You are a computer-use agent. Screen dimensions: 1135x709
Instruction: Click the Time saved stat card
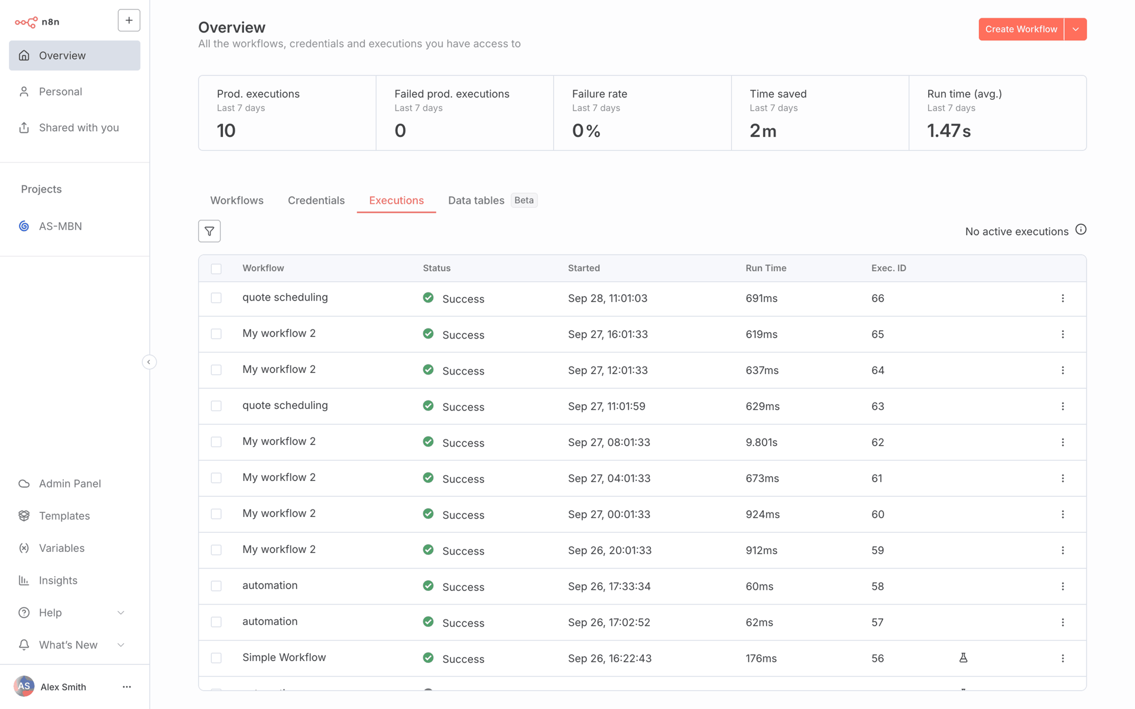click(820, 113)
